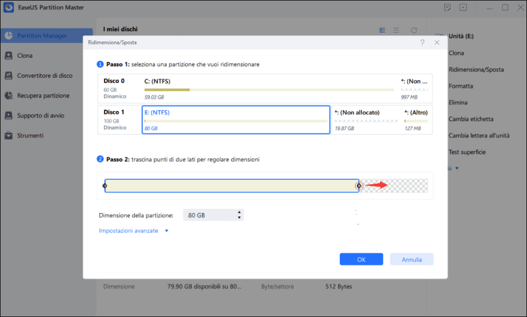Image resolution: width=527 pixels, height=317 pixels.
Task: Select the Partition Manager sidebar icon
Action: [9, 36]
